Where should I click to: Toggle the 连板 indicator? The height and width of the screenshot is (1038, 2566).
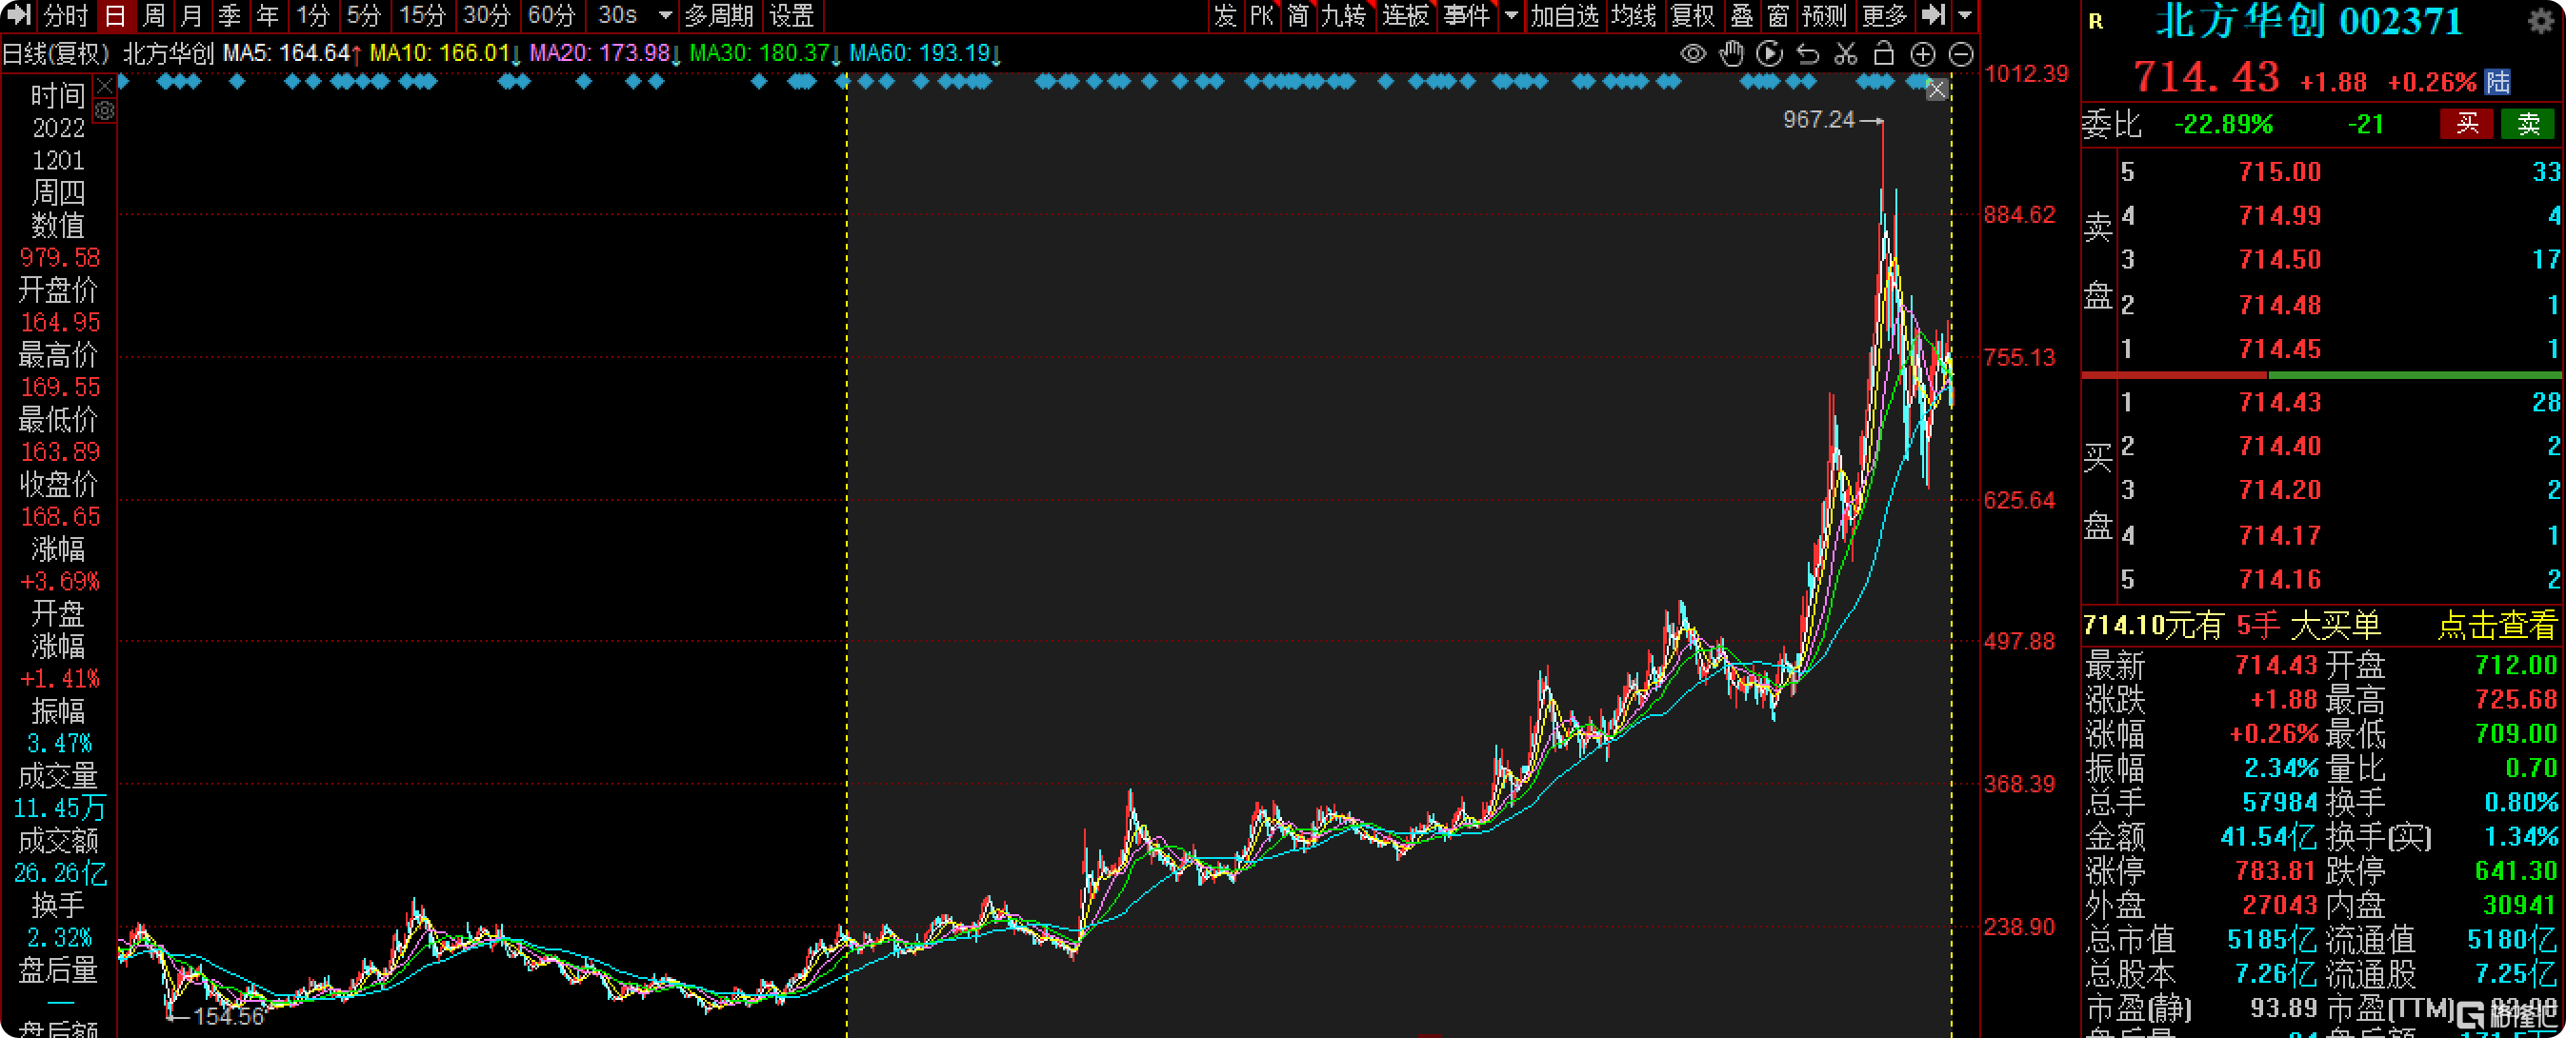(x=1406, y=15)
